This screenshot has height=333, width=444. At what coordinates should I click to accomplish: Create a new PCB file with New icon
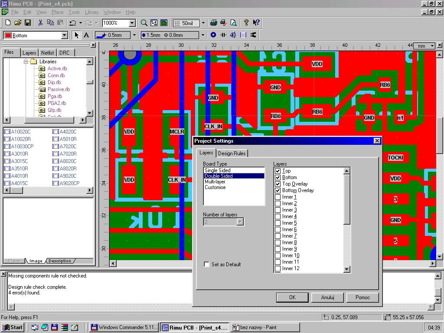(8, 23)
